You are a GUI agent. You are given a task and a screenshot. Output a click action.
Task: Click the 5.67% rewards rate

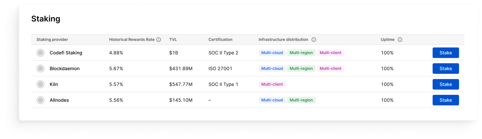[116, 68]
